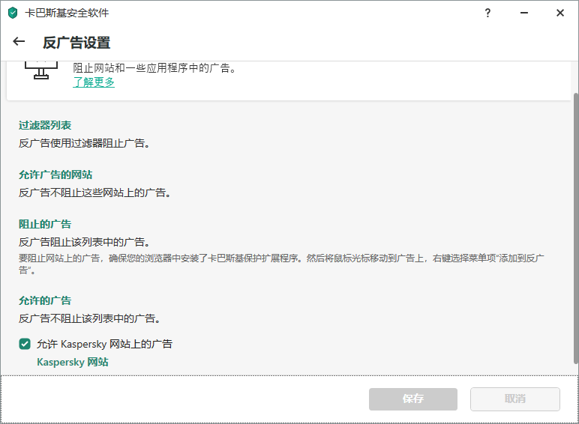Open the Kaspersky 网站 link
The width and height of the screenshot is (579, 424).
click(x=73, y=362)
